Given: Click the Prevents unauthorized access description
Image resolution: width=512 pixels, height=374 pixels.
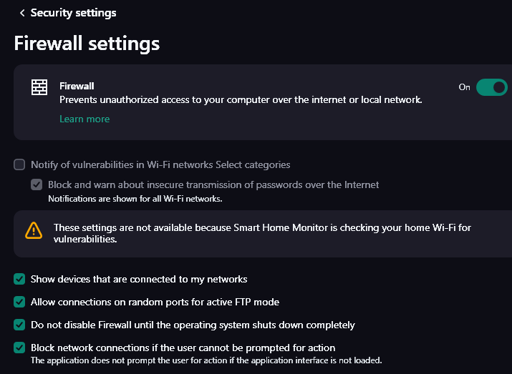Looking at the screenshot, I should [x=241, y=100].
